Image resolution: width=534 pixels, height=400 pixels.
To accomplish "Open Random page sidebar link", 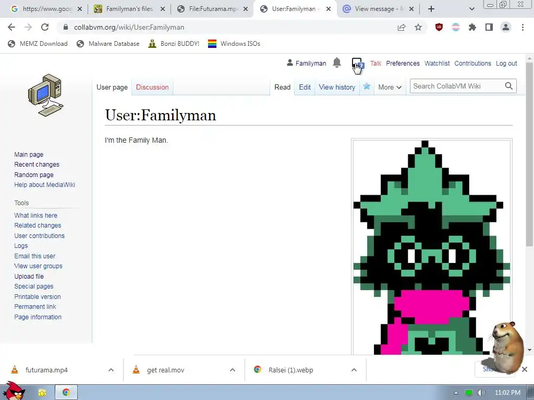I will pyautogui.click(x=34, y=175).
